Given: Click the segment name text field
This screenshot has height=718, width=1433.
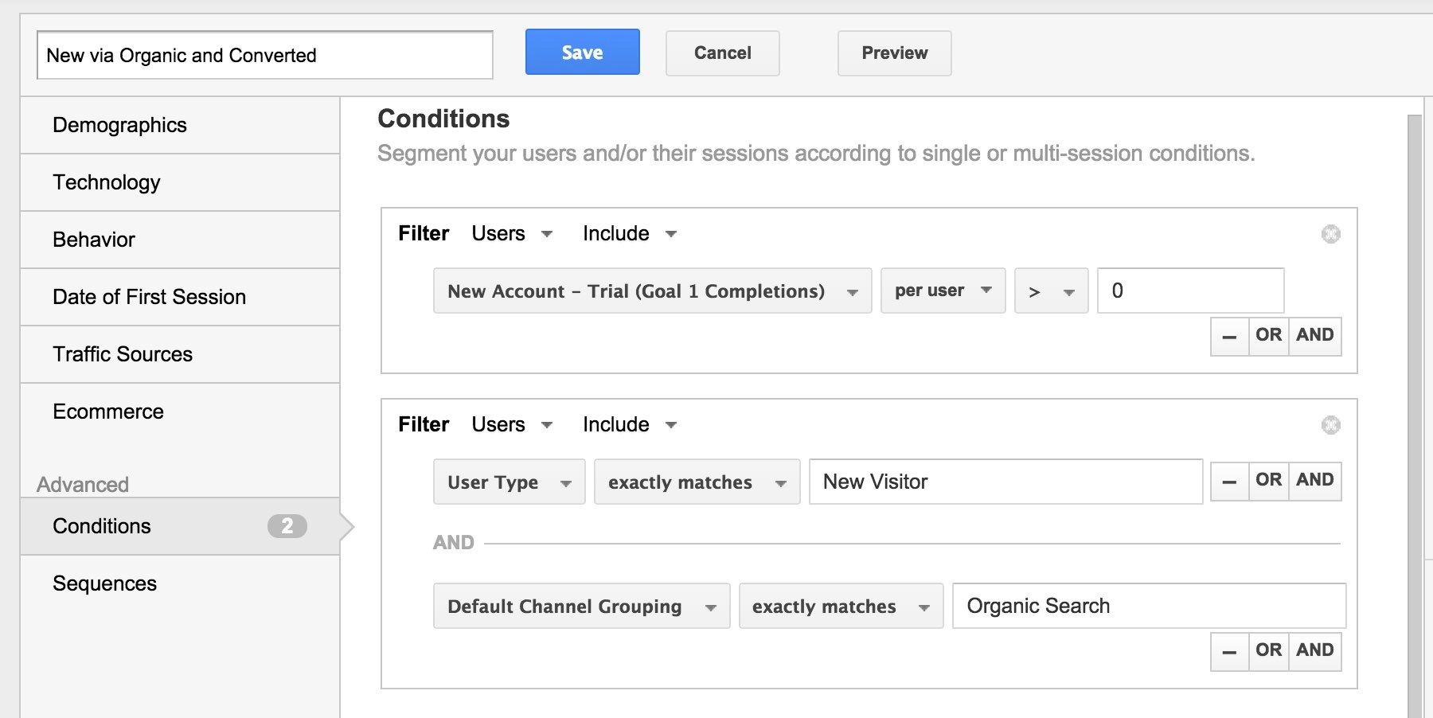Looking at the screenshot, I should (264, 56).
